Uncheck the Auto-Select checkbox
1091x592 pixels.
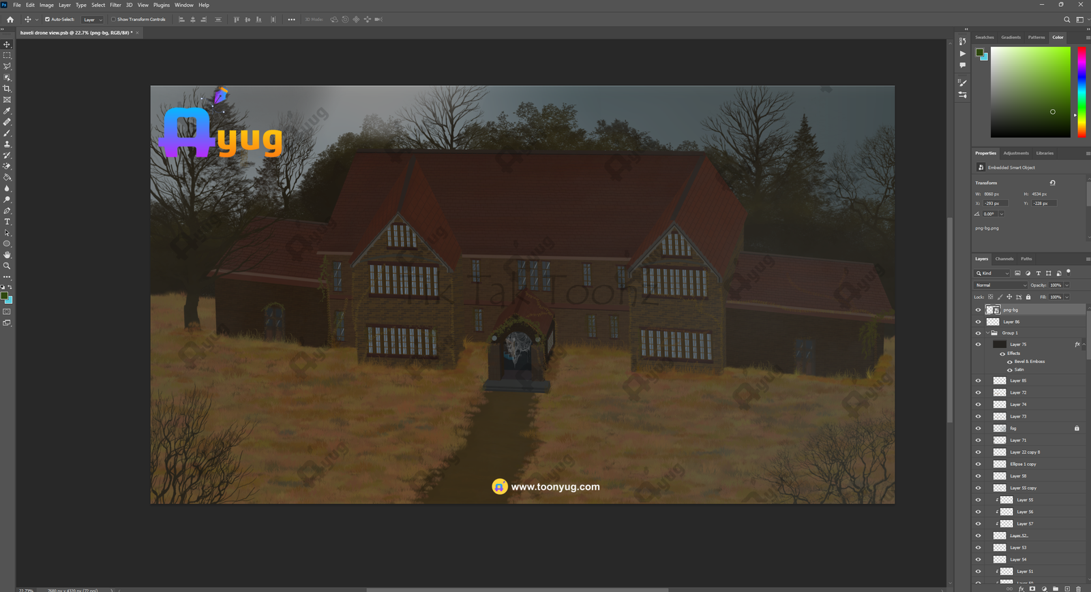coord(47,20)
